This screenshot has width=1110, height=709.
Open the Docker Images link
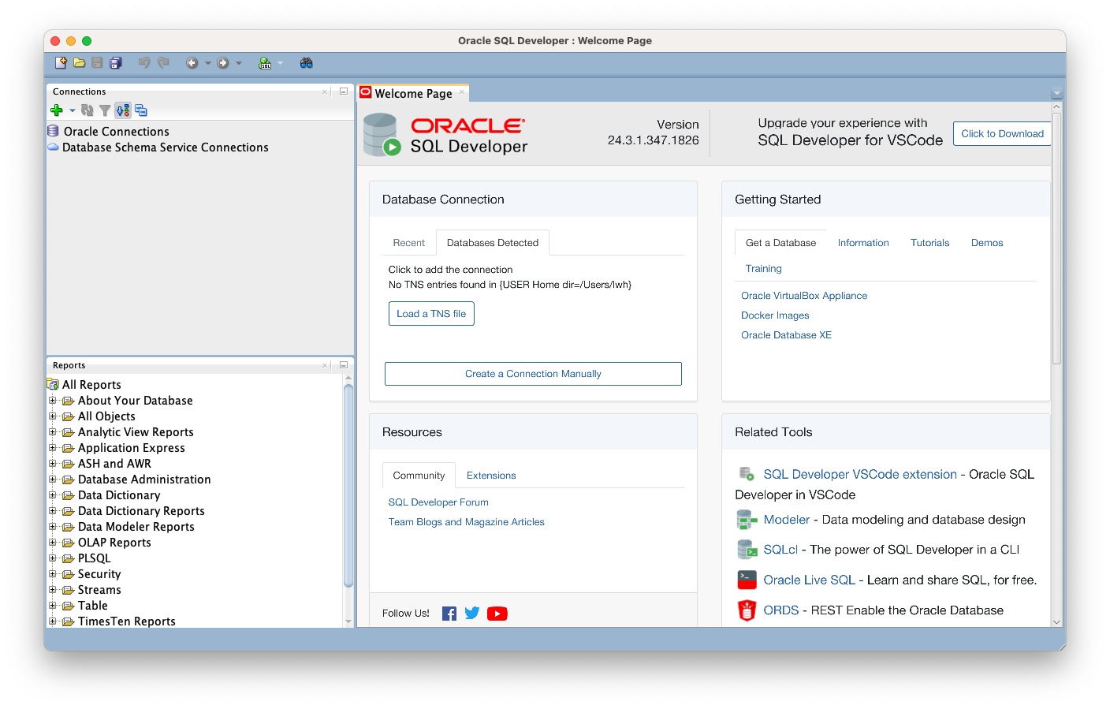click(775, 315)
